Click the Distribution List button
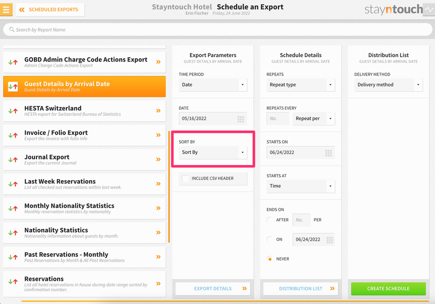The height and width of the screenshot is (304, 435). point(300,289)
